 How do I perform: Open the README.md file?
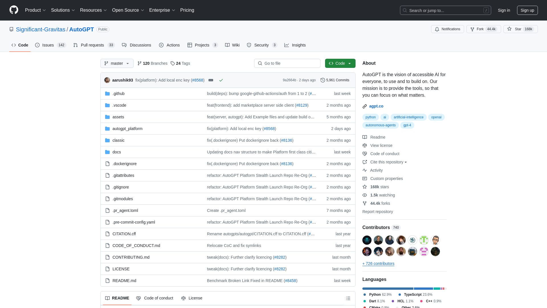pos(124,281)
